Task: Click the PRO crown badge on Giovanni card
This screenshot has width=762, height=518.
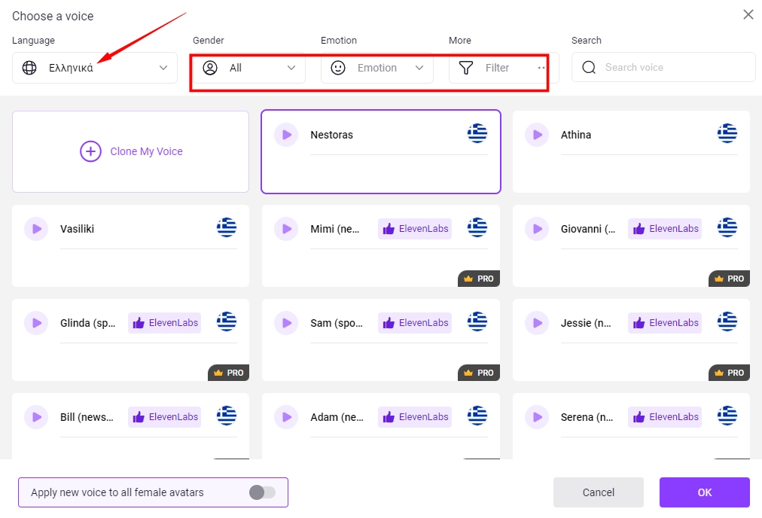Action: point(729,279)
